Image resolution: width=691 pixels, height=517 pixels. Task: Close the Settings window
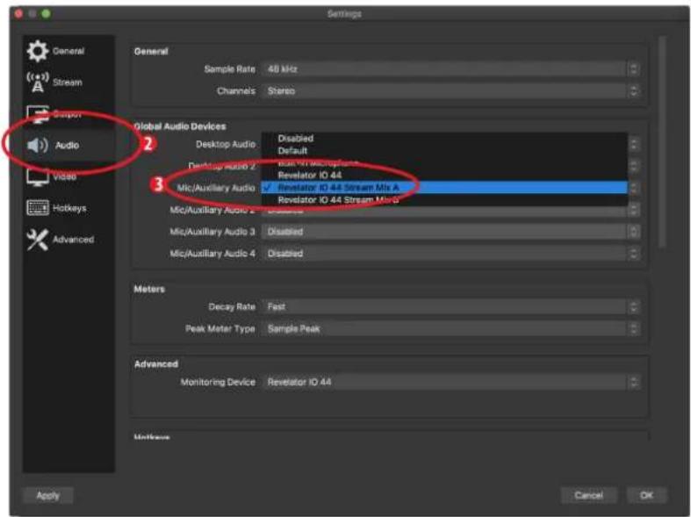click(x=18, y=14)
